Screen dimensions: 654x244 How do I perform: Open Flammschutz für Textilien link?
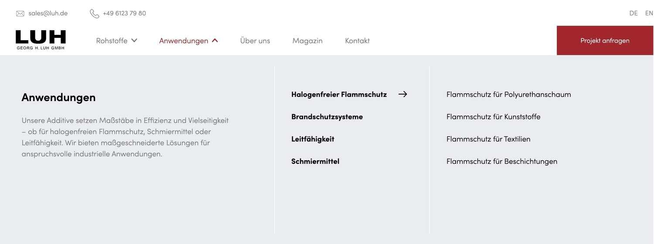pyautogui.click(x=488, y=139)
